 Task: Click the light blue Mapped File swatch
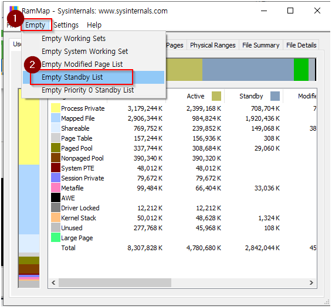click(56, 118)
